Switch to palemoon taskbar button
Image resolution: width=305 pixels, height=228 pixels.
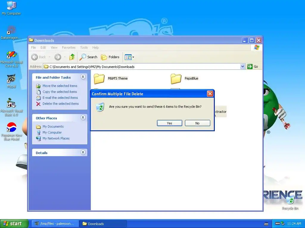[55, 224]
